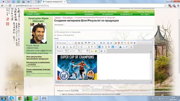180x101 pixels.
Task: Open Китайская медицина menu item
Action: point(89,13)
